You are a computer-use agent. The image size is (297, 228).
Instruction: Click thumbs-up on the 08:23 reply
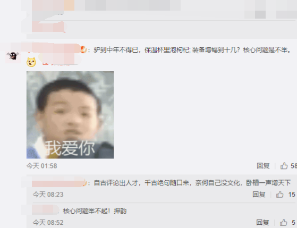pos(279,195)
